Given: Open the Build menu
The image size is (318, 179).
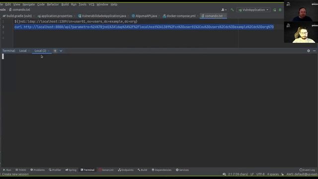Looking at the screenshot, I should click(x=65, y=4).
